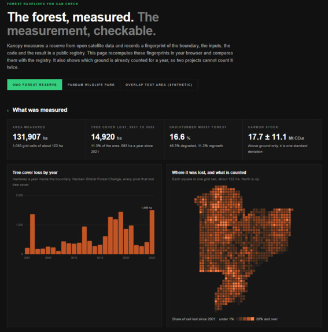
Task: Click a grid cell in the map's northeast corner
Action: pos(292,210)
